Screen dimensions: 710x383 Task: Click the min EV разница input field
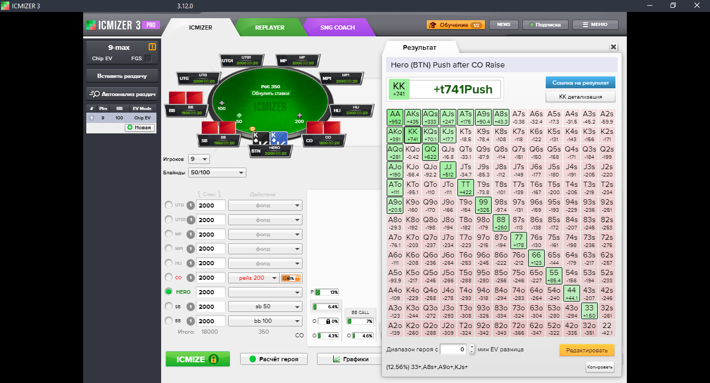click(453, 350)
